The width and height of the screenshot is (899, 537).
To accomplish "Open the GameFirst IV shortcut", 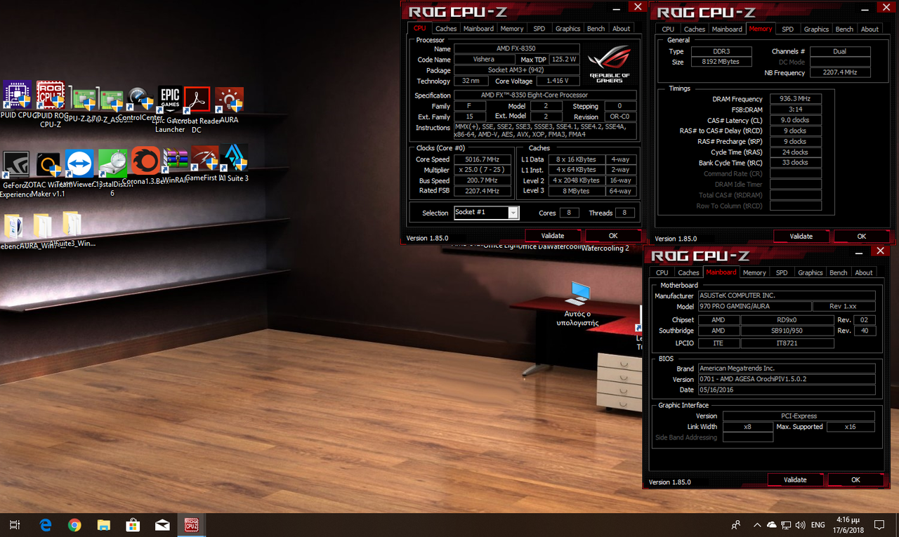I will [x=204, y=164].
